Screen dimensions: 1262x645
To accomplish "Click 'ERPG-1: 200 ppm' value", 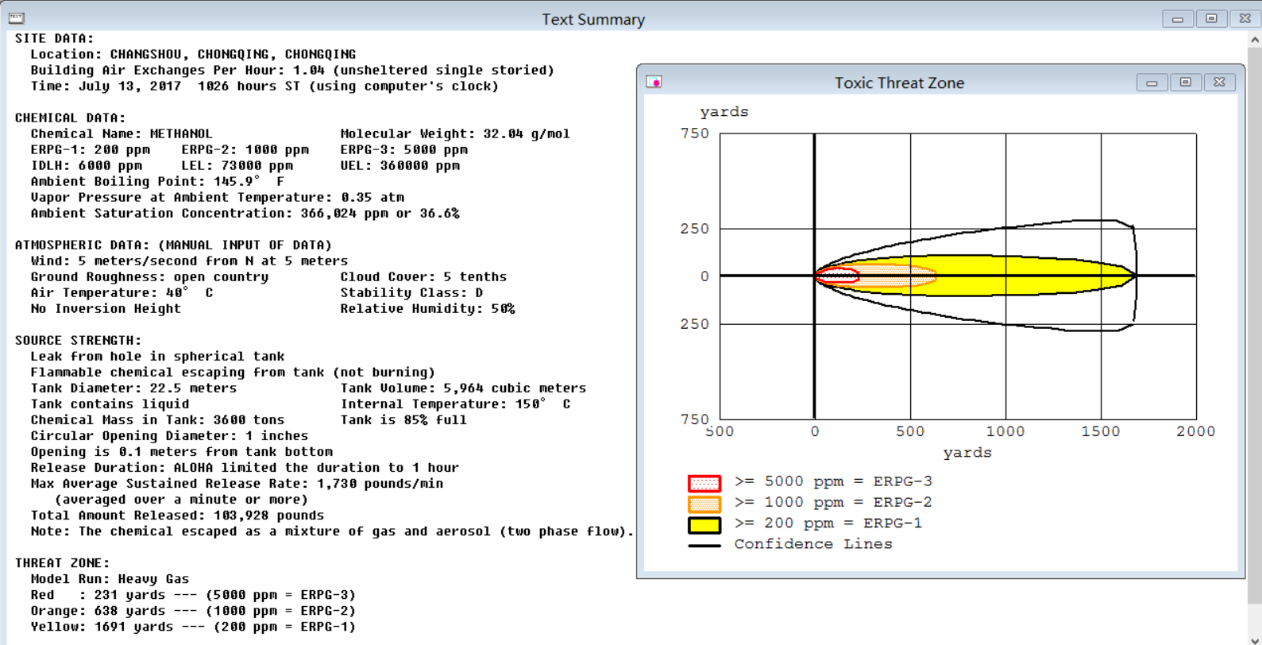I will click(90, 149).
